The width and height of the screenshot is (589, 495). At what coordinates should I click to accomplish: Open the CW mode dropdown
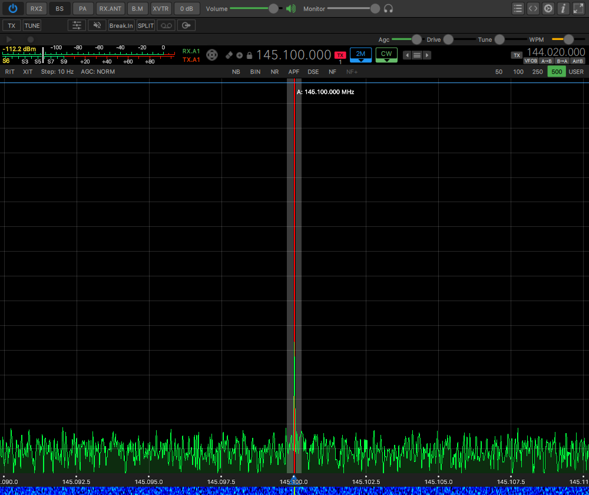point(386,55)
